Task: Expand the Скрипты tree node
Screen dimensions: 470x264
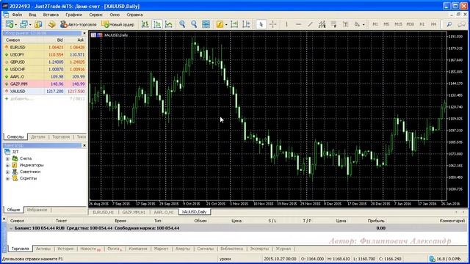Action: pyautogui.click(x=7, y=178)
